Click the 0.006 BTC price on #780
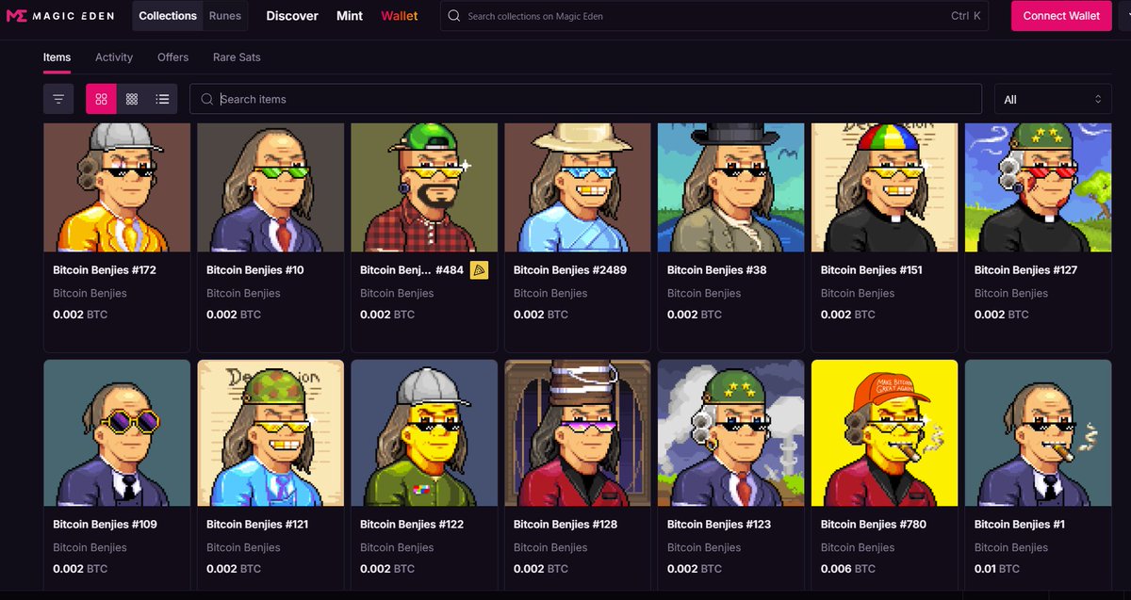1131x600 pixels. (848, 569)
